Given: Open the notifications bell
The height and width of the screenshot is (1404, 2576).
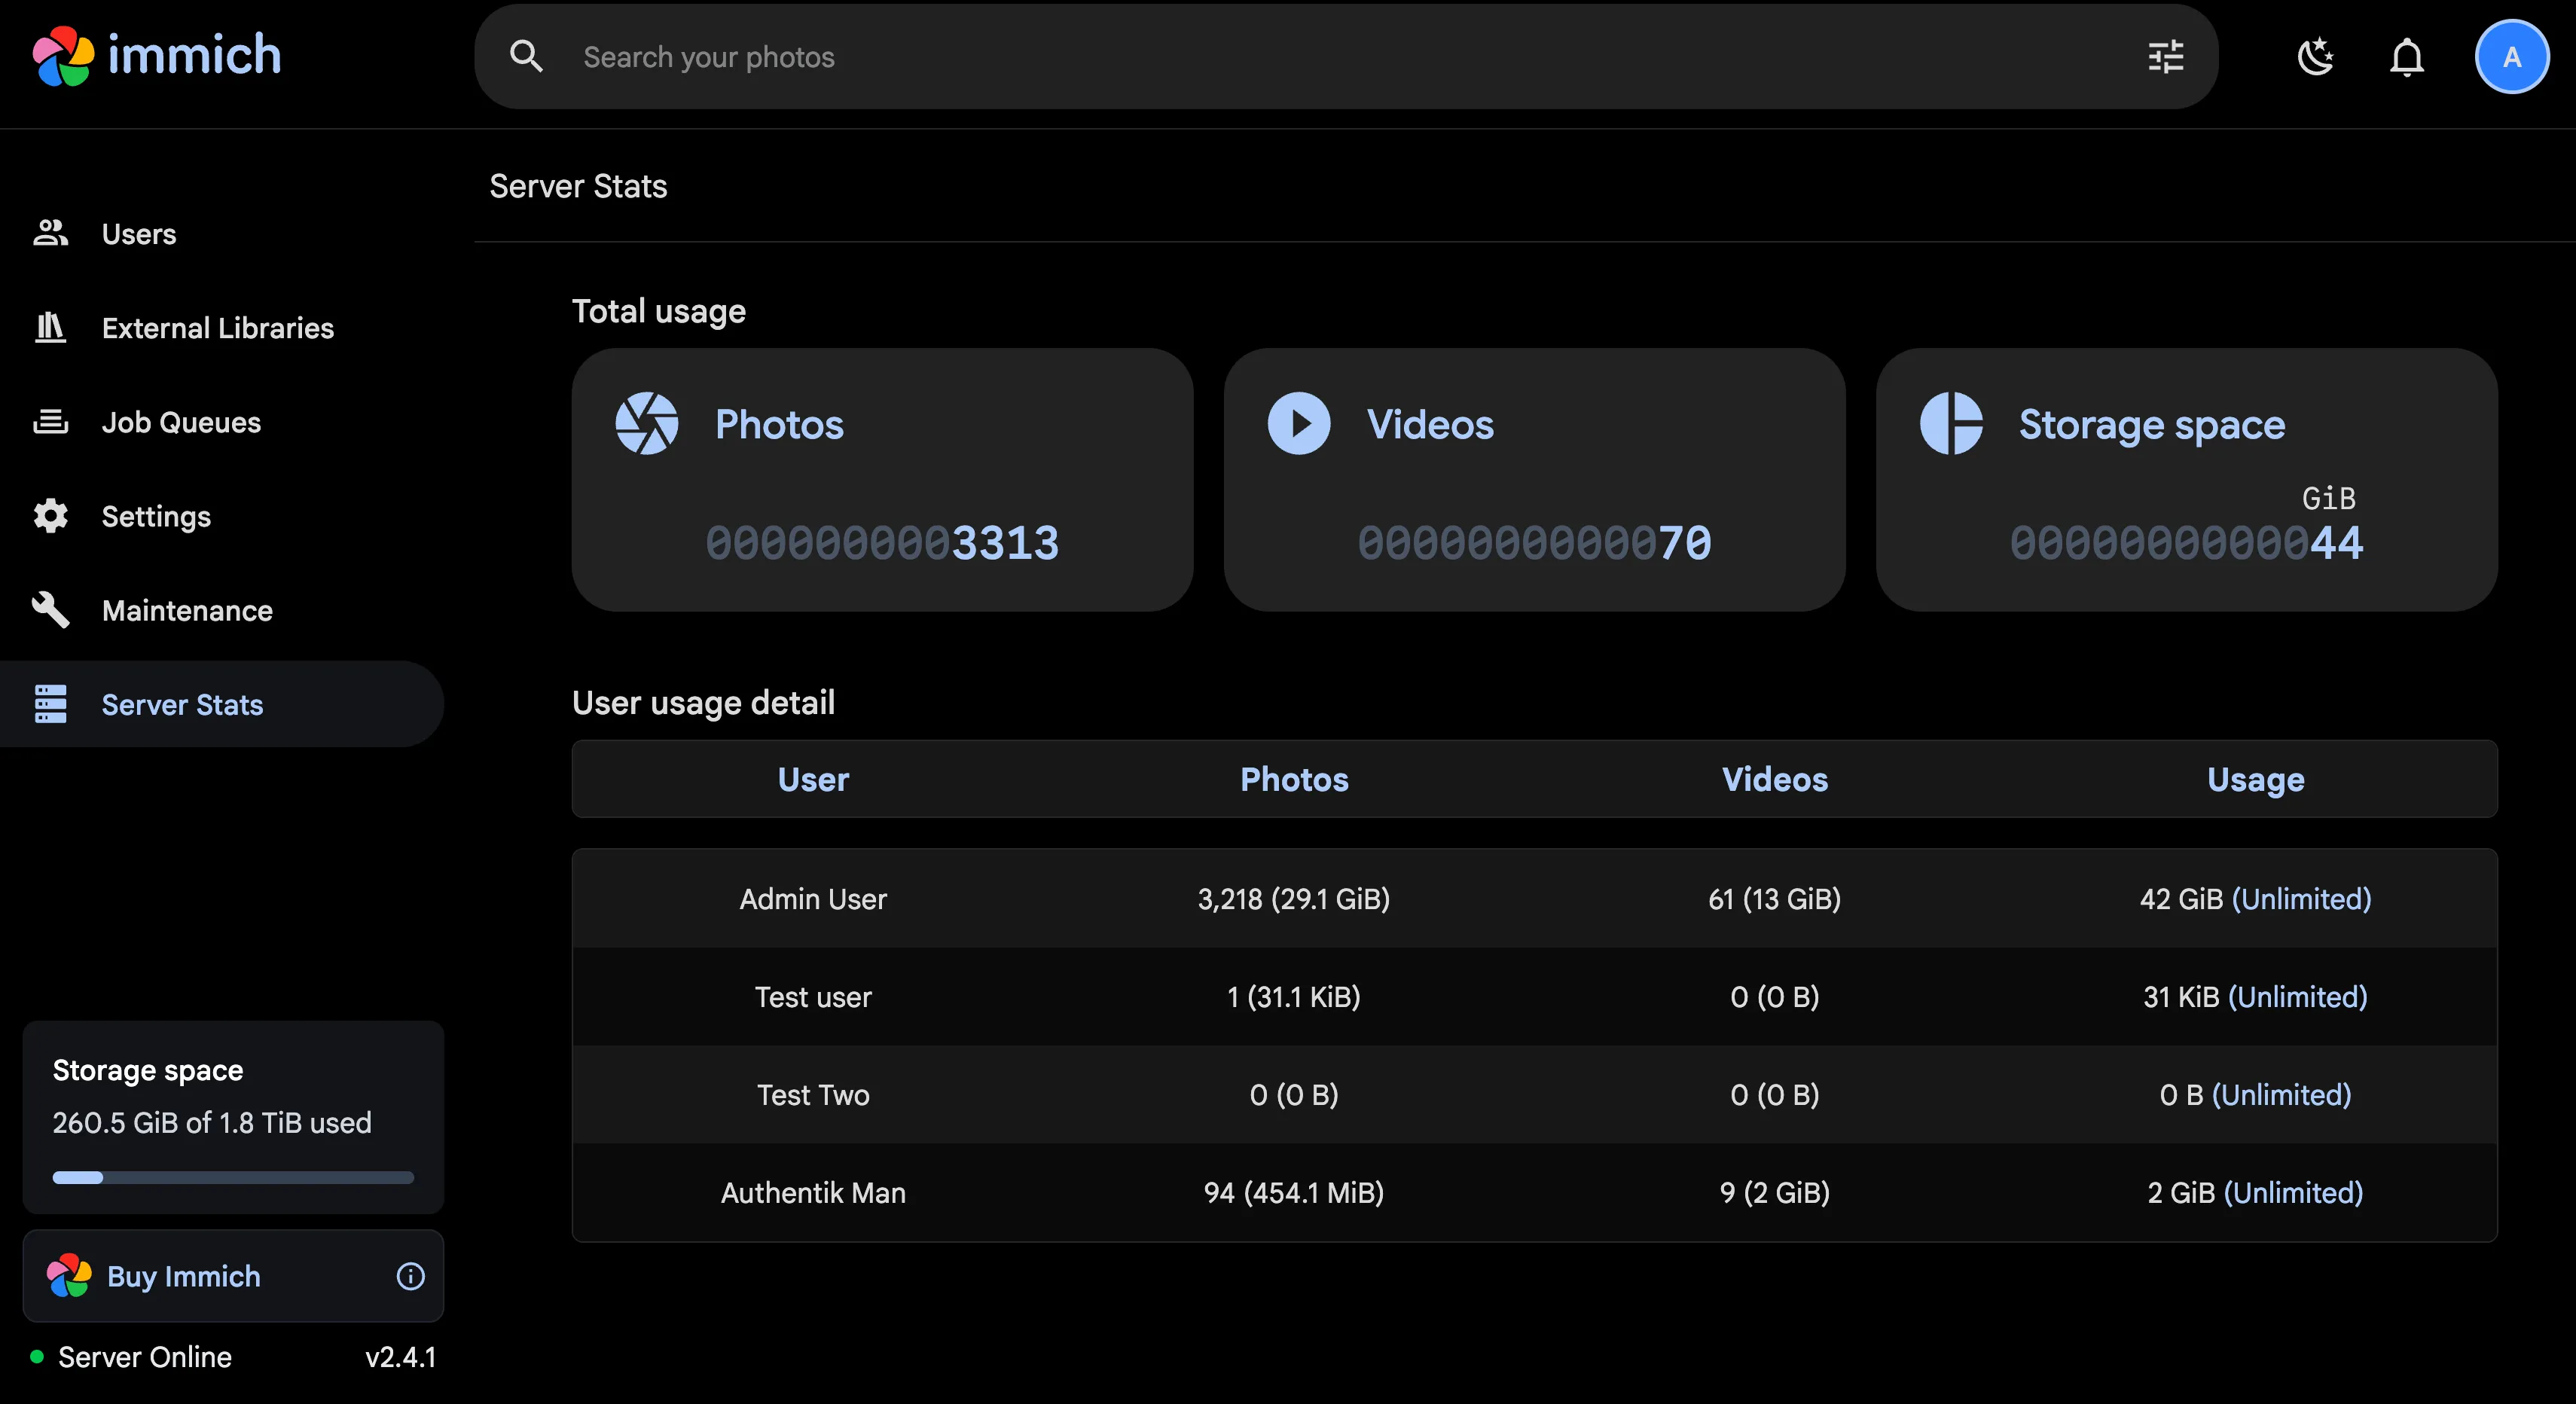Looking at the screenshot, I should click(x=2407, y=57).
